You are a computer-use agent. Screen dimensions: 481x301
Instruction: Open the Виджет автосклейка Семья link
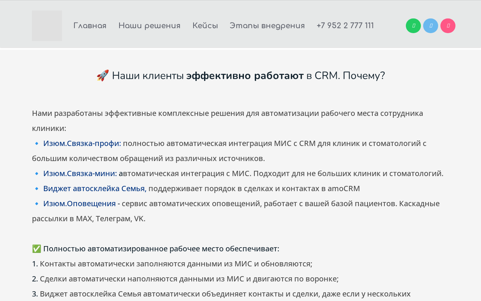pyautogui.click(x=95, y=189)
